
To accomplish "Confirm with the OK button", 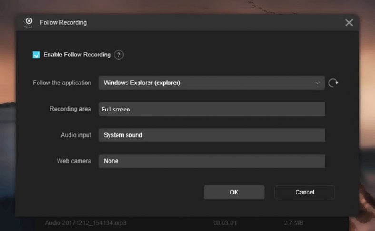I will click(x=234, y=192).
